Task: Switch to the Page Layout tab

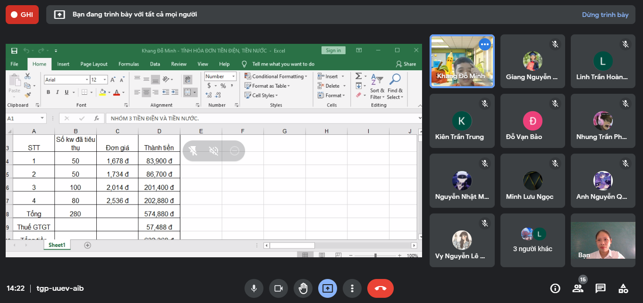Action: coord(93,64)
